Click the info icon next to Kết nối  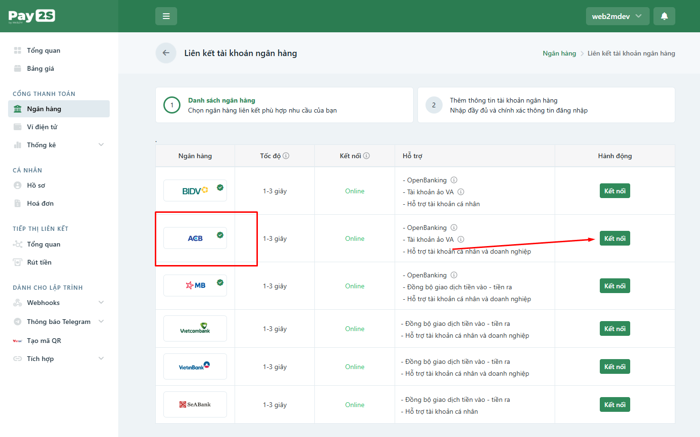pos(367,156)
